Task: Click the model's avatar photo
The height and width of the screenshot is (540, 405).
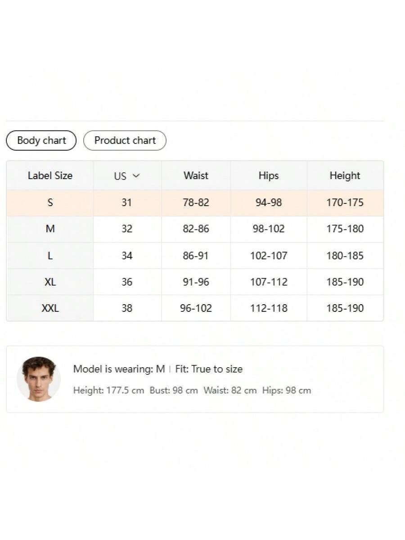Action: tap(39, 379)
